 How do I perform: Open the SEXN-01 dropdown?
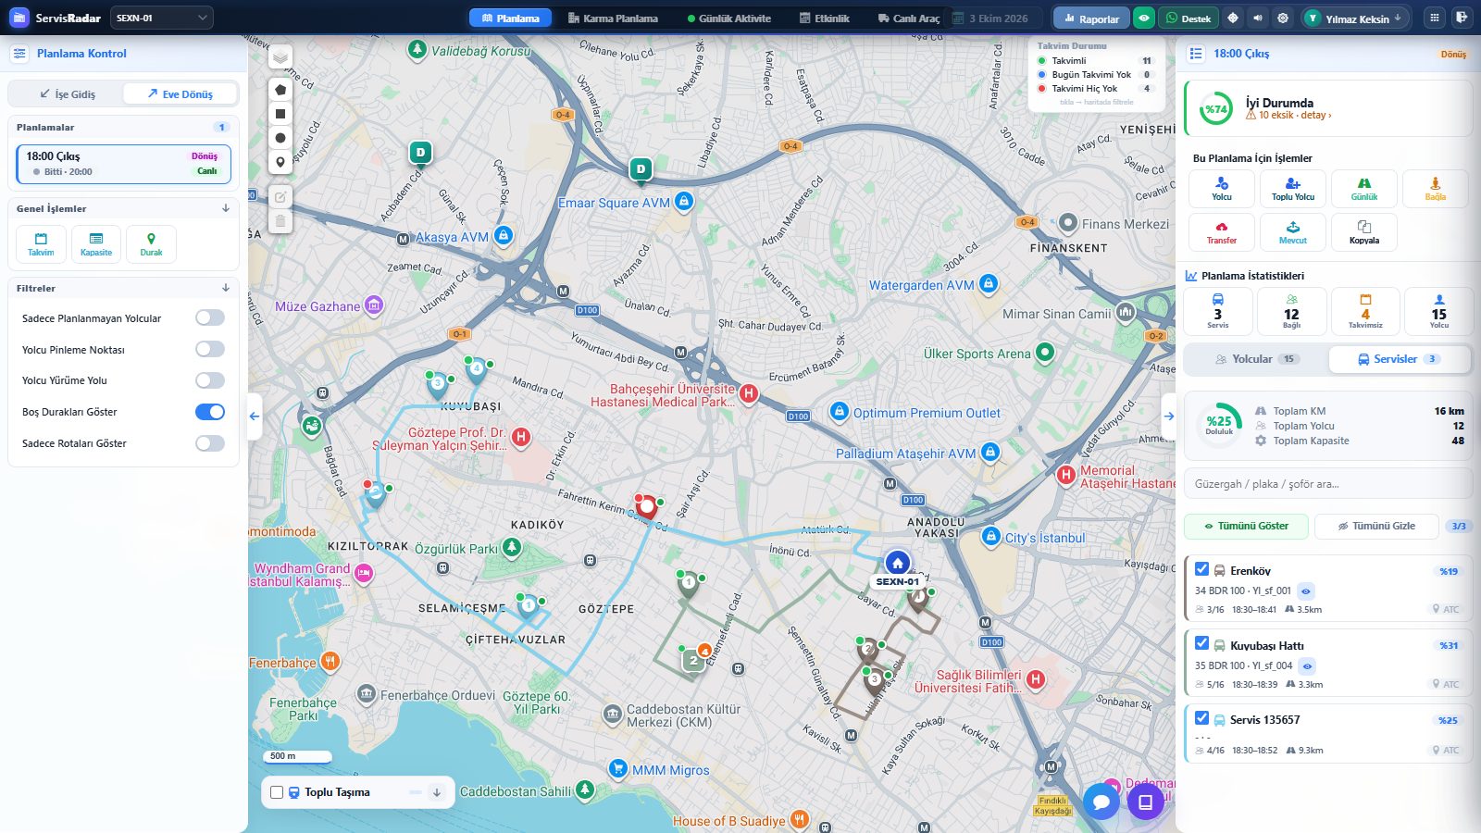point(162,18)
